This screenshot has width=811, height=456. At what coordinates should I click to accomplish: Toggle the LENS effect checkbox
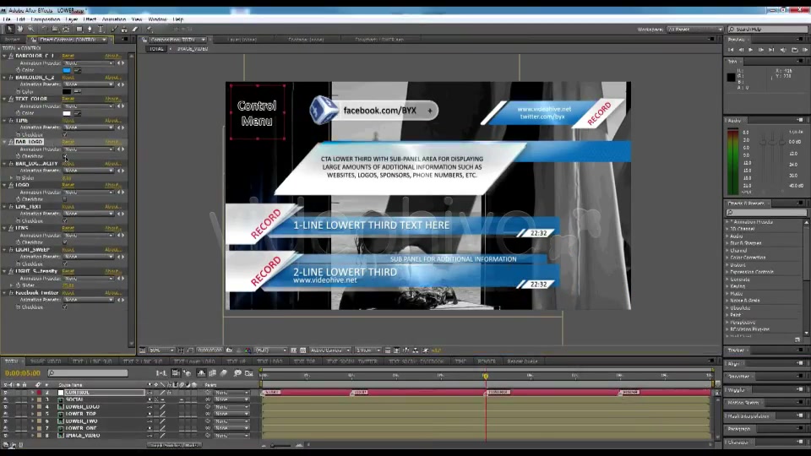[65, 242]
